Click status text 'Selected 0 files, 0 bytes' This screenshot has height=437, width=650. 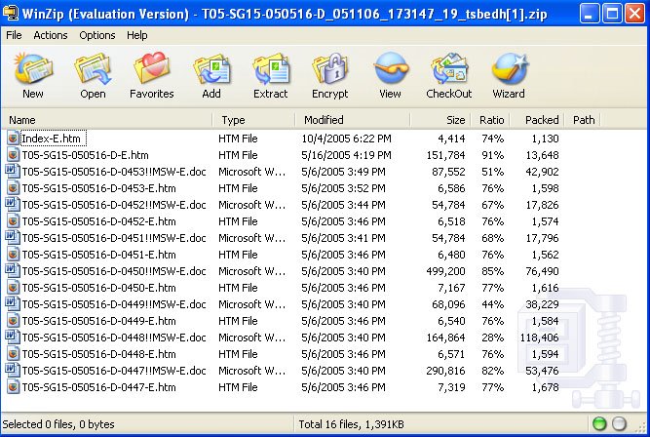click(58, 424)
